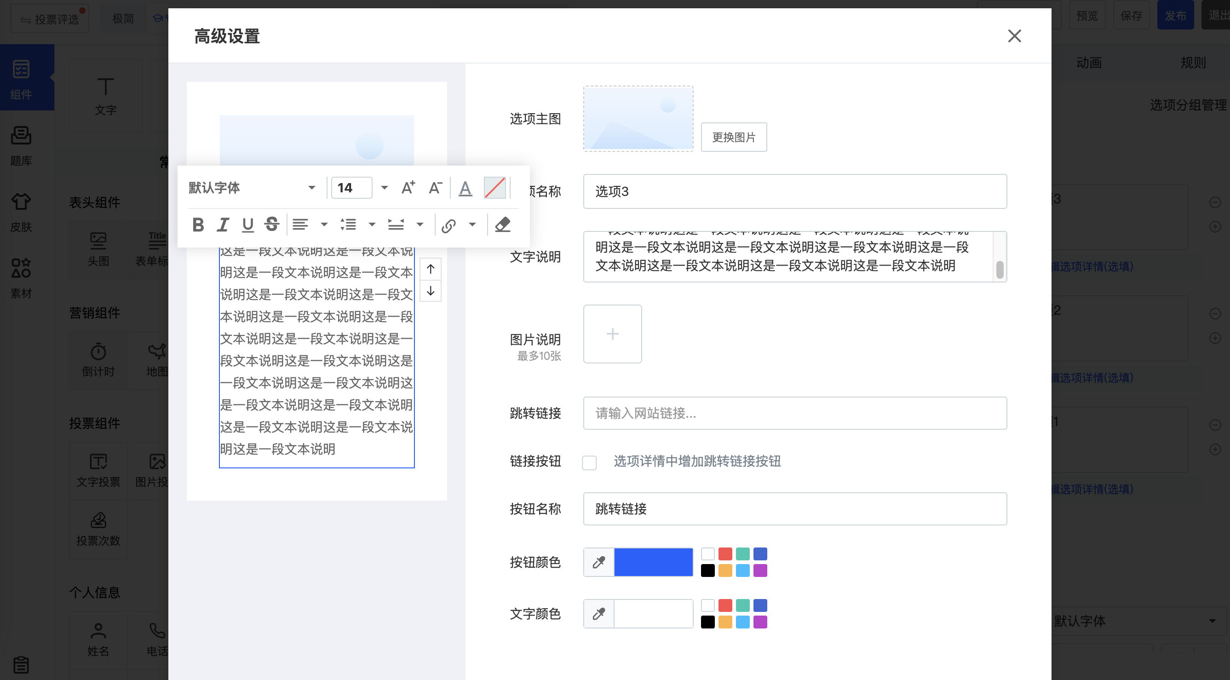The height and width of the screenshot is (680, 1230).
Task: Enable 选项详情中增加跳转链接按钮 checkbox
Action: tap(589, 462)
